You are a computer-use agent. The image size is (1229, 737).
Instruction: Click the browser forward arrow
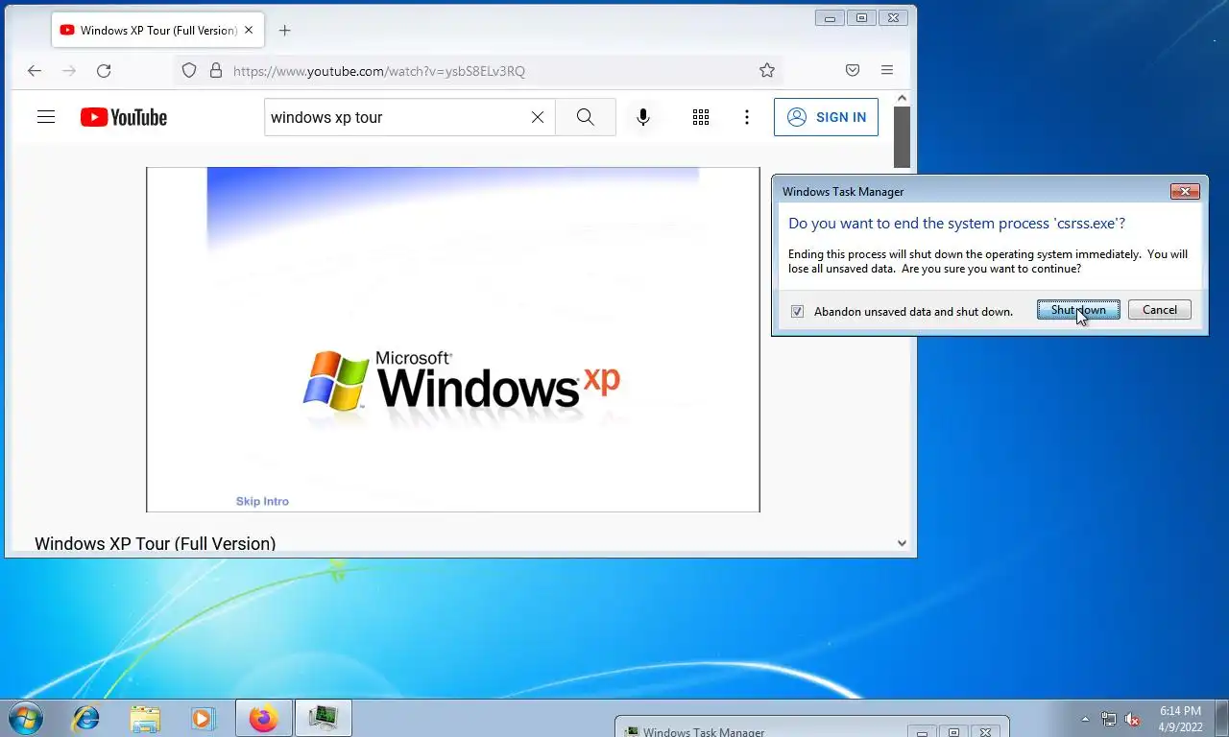[69, 70]
